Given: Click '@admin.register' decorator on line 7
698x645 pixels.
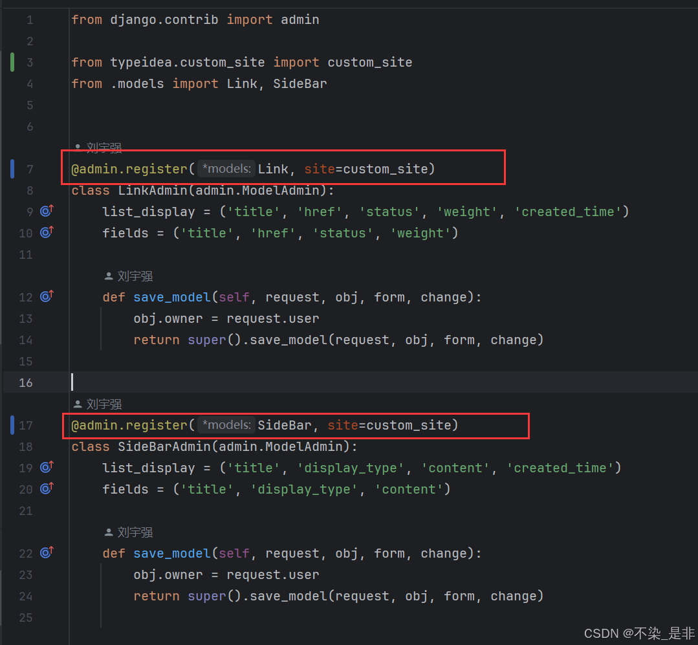Looking at the screenshot, I should 129,169.
